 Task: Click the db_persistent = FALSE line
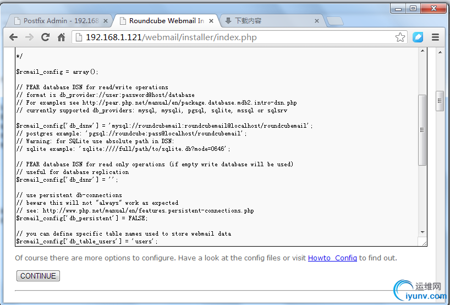point(82,218)
